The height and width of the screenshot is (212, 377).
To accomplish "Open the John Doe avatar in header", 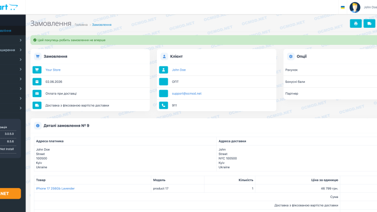I will point(355,7).
